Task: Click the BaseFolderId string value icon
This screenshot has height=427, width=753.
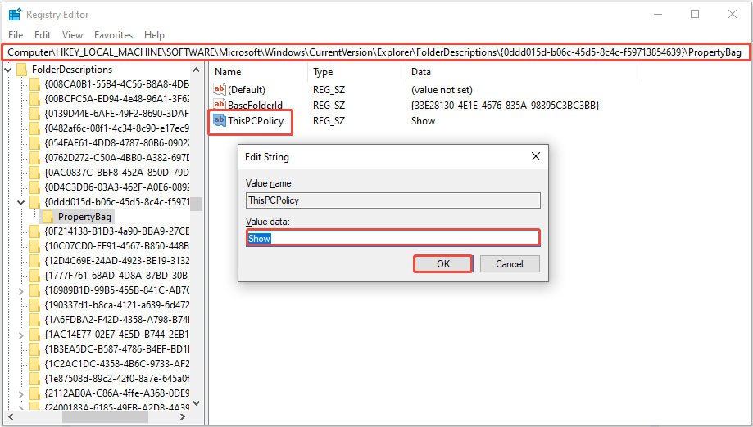Action: (x=220, y=105)
